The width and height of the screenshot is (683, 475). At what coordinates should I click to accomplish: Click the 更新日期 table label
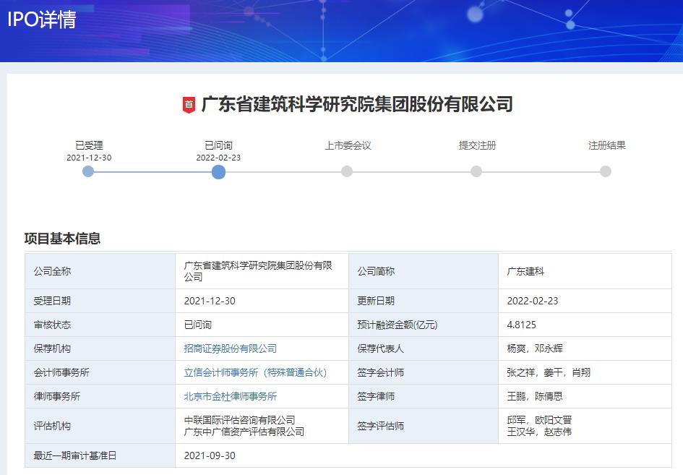376,301
